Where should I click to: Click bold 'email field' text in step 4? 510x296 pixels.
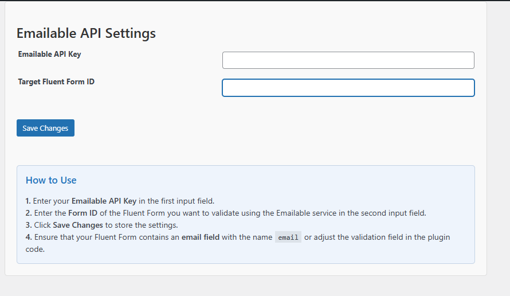pos(201,237)
